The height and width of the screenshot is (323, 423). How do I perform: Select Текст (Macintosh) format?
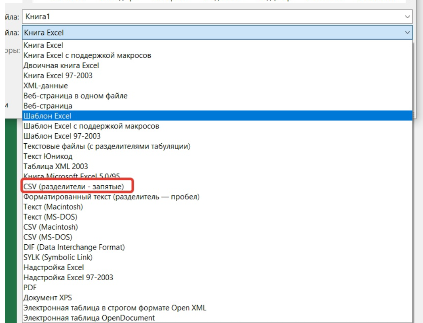(x=217, y=207)
